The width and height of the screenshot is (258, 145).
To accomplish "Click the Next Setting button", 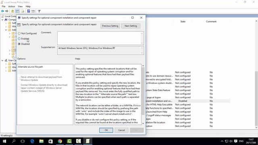I will [x=131, y=26].
